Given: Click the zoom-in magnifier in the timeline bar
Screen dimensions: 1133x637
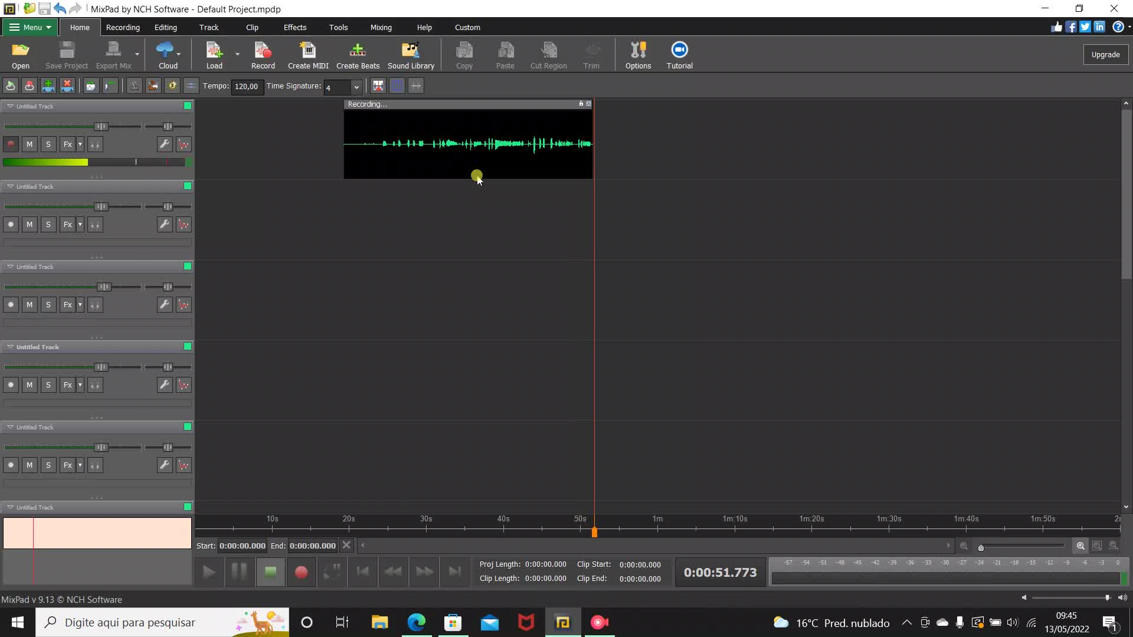Looking at the screenshot, I should [x=1080, y=546].
